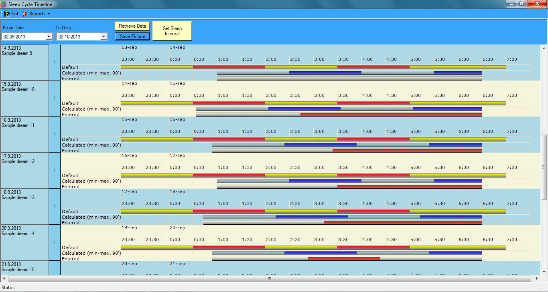Click the Entered timeline bar for 14.9.2013
The width and height of the screenshot is (548, 292).
[x=349, y=78]
